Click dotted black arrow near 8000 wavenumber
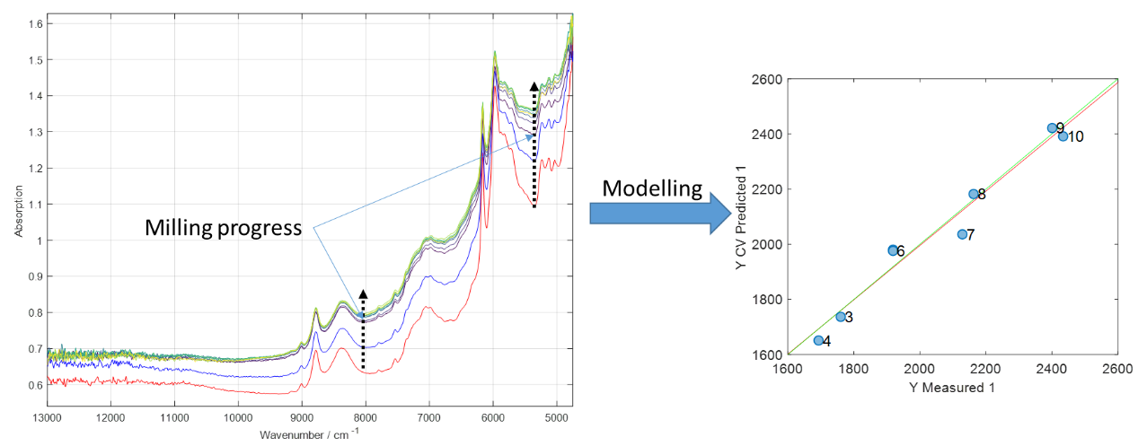 (x=363, y=329)
